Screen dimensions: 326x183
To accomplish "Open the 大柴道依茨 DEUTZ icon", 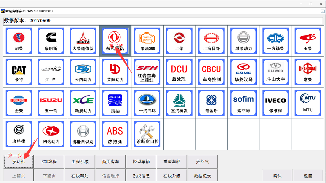I will point(83,41).
